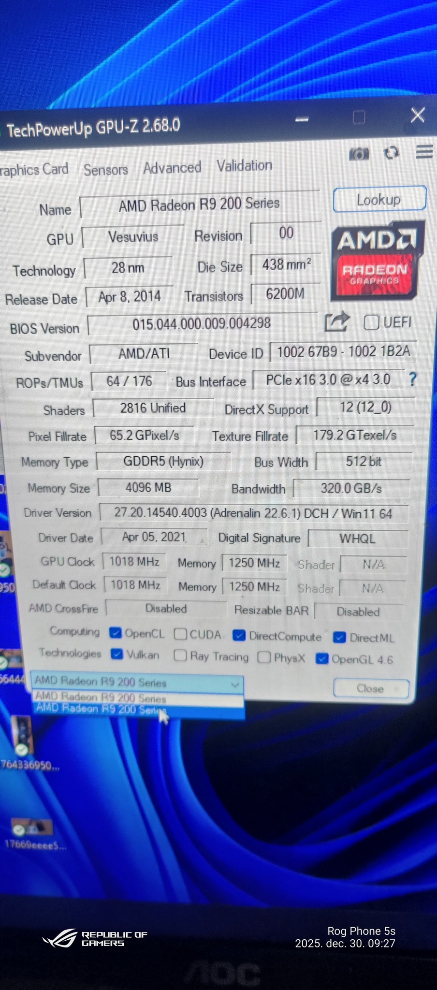Click the Bus Interface value PCIe x16 3.0
This screenshot has width=437, height=990.
coord(328,379)
